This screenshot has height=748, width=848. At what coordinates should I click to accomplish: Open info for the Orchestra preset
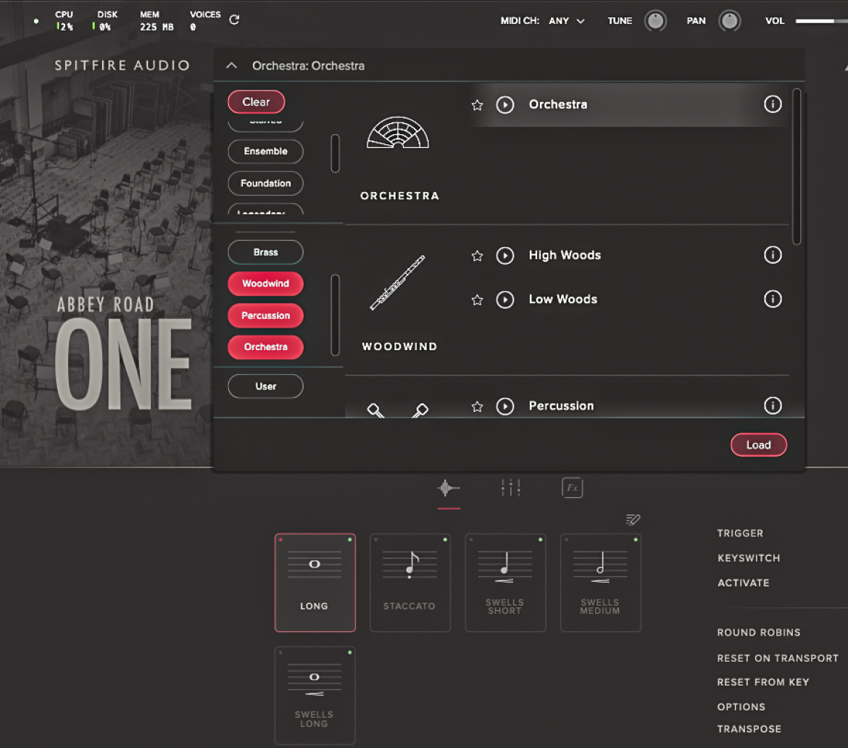coord(773,104)
